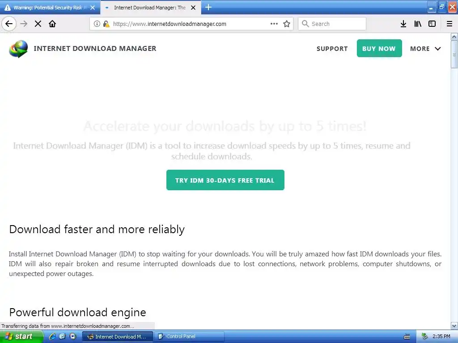
Task: Click the BUY NOW button
Action: pyautogui.click(x=379, y=48)
